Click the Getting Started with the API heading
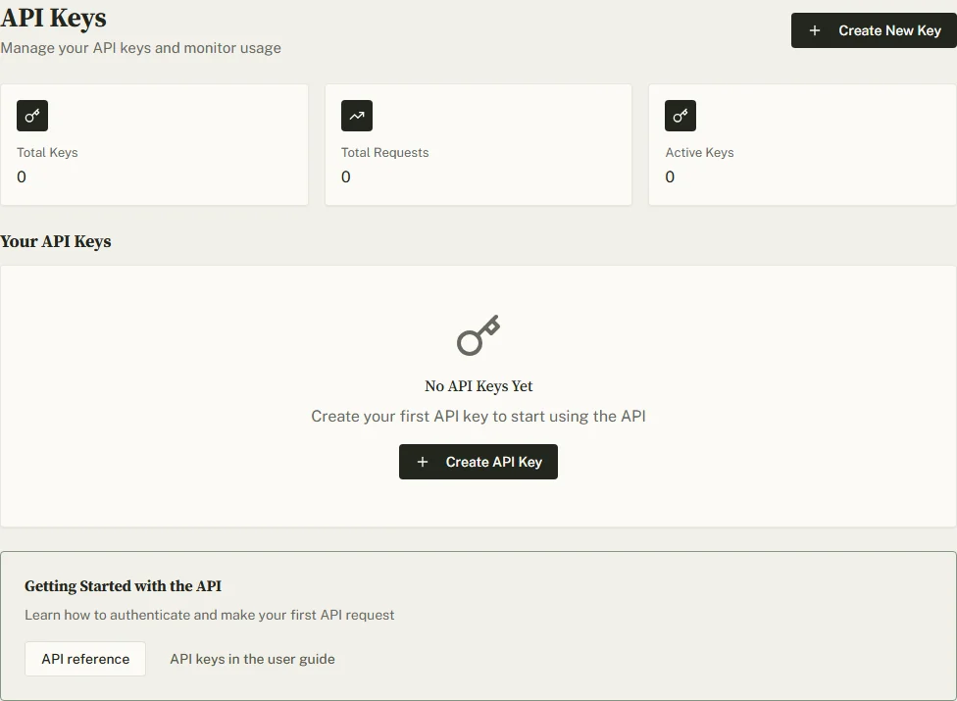This screenshot has height=701, width=957. (x=123, y=585)
